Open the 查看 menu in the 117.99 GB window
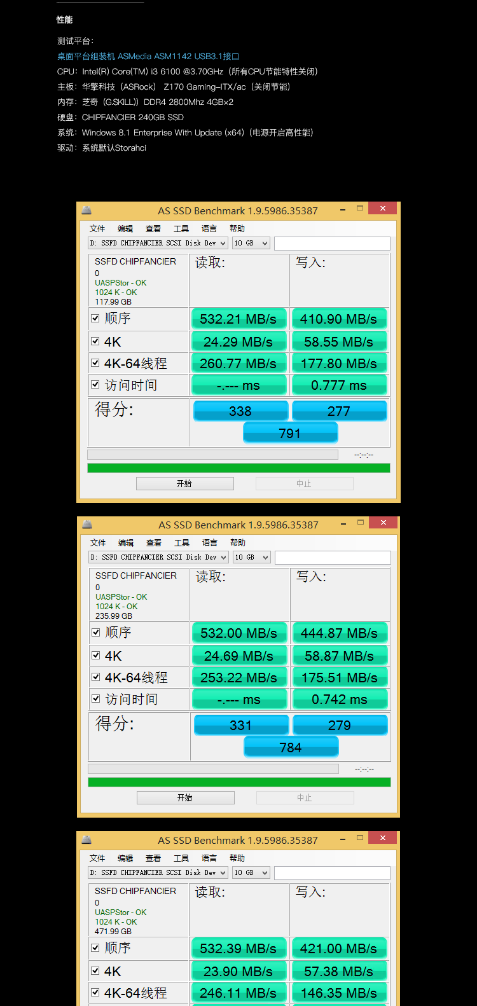This screenshot has width=477, height=1006. pos(153,228)
